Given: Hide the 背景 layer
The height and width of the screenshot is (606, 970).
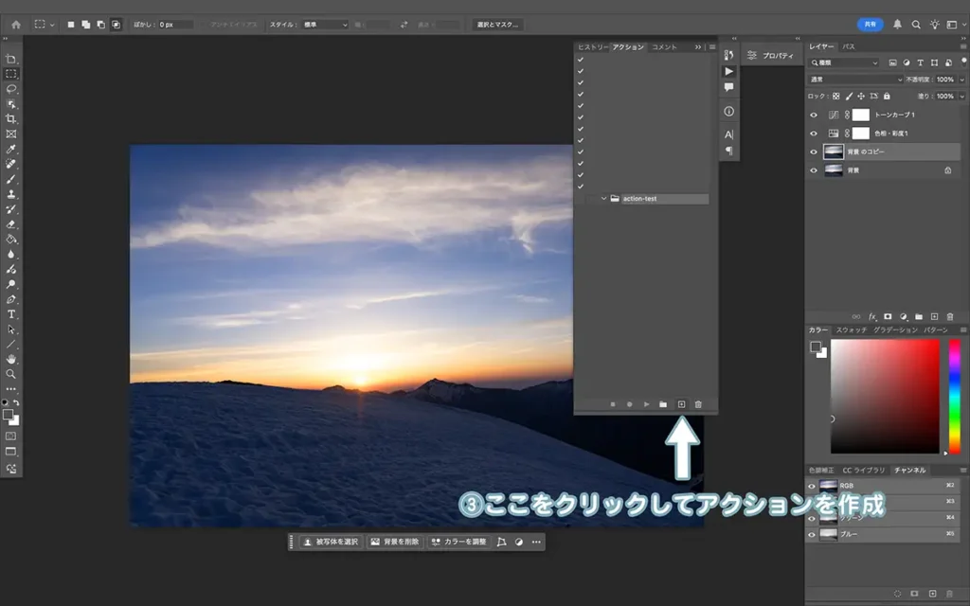Looking at the screenshot, I should [814, 169].
